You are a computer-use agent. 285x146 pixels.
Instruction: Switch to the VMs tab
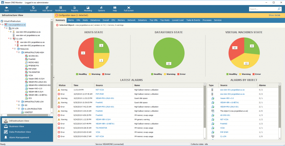coord(78,20)
